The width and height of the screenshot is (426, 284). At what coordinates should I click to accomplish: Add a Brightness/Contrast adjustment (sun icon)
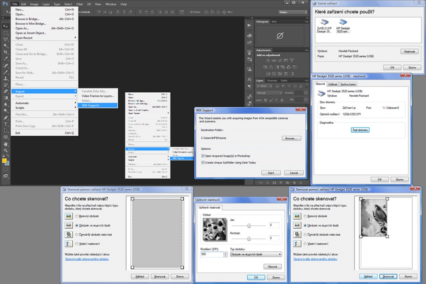point(268,60)
